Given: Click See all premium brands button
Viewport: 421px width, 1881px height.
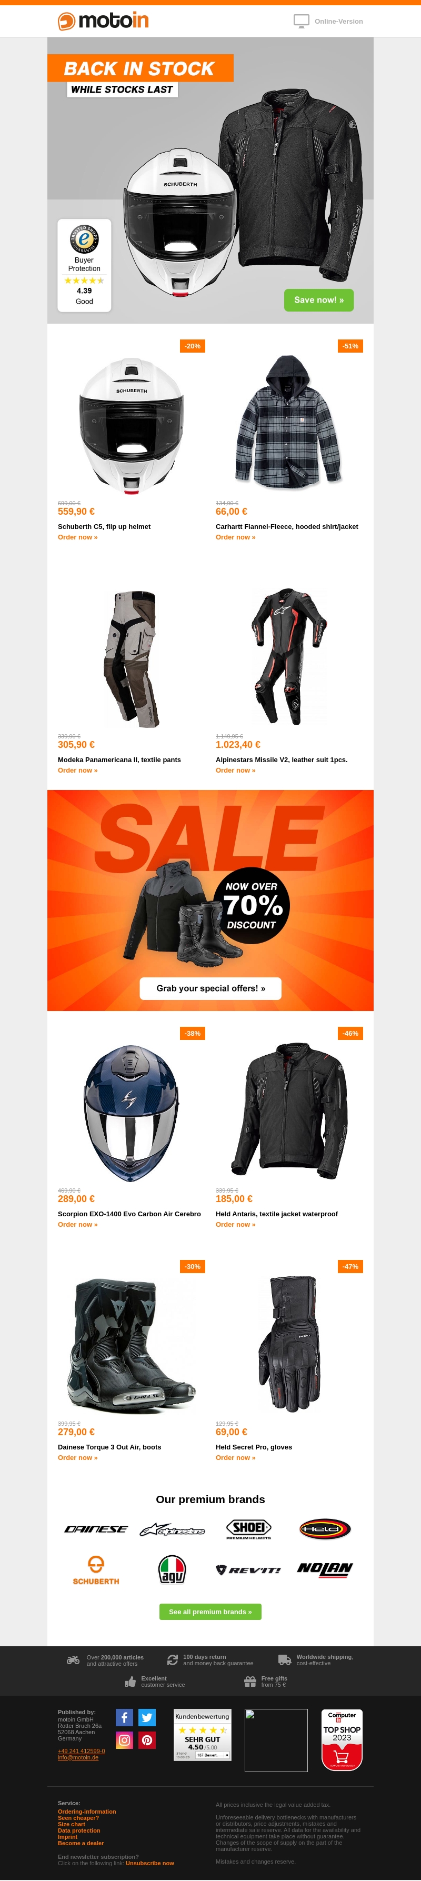Looking at the screenshot, I should 210,1612.
